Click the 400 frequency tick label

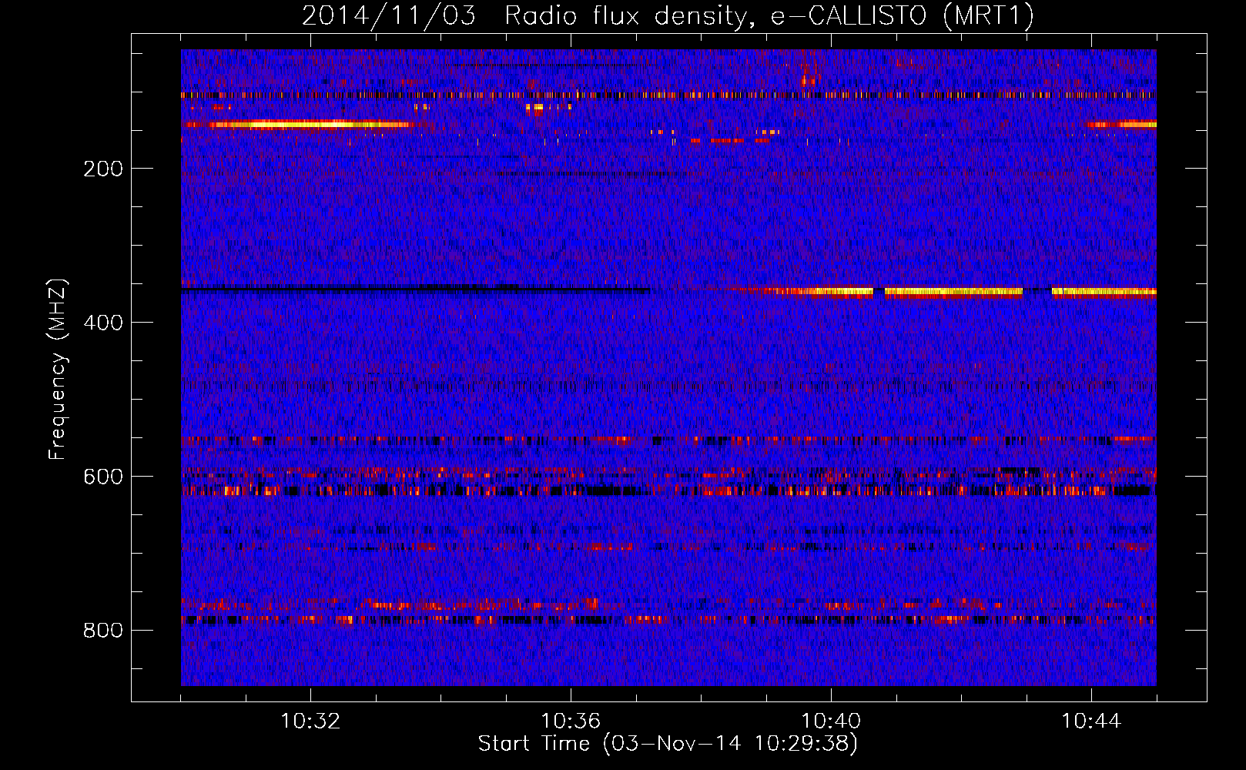coord(103,323)
